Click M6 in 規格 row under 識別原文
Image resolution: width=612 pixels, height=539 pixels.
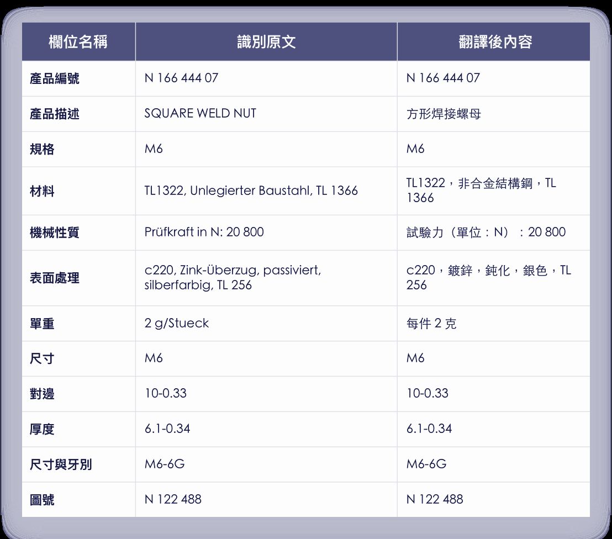tap(266, 149)
